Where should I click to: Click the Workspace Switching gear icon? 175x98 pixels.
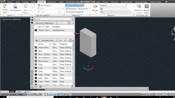[x=170, y=94]
